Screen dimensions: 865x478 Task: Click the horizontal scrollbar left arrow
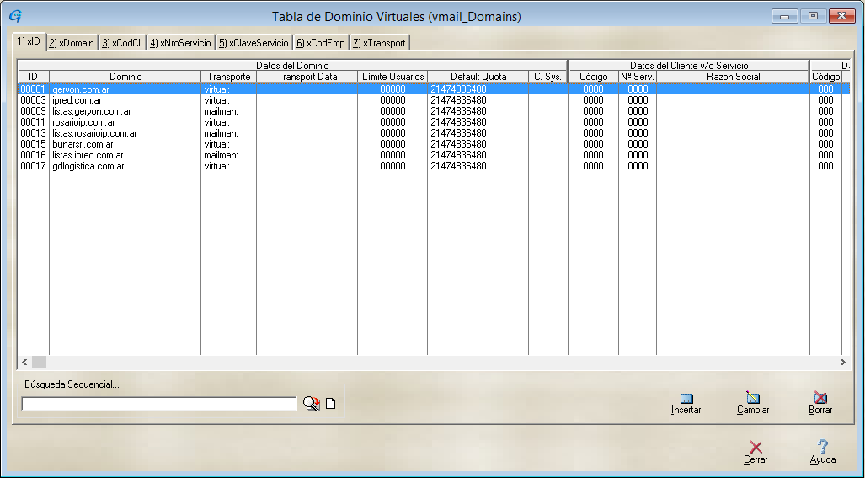coord(24,363)
